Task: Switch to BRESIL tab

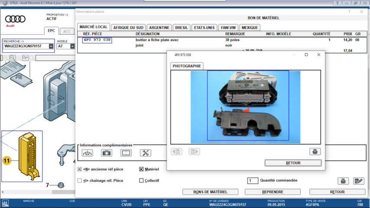Action: [182, 28]
